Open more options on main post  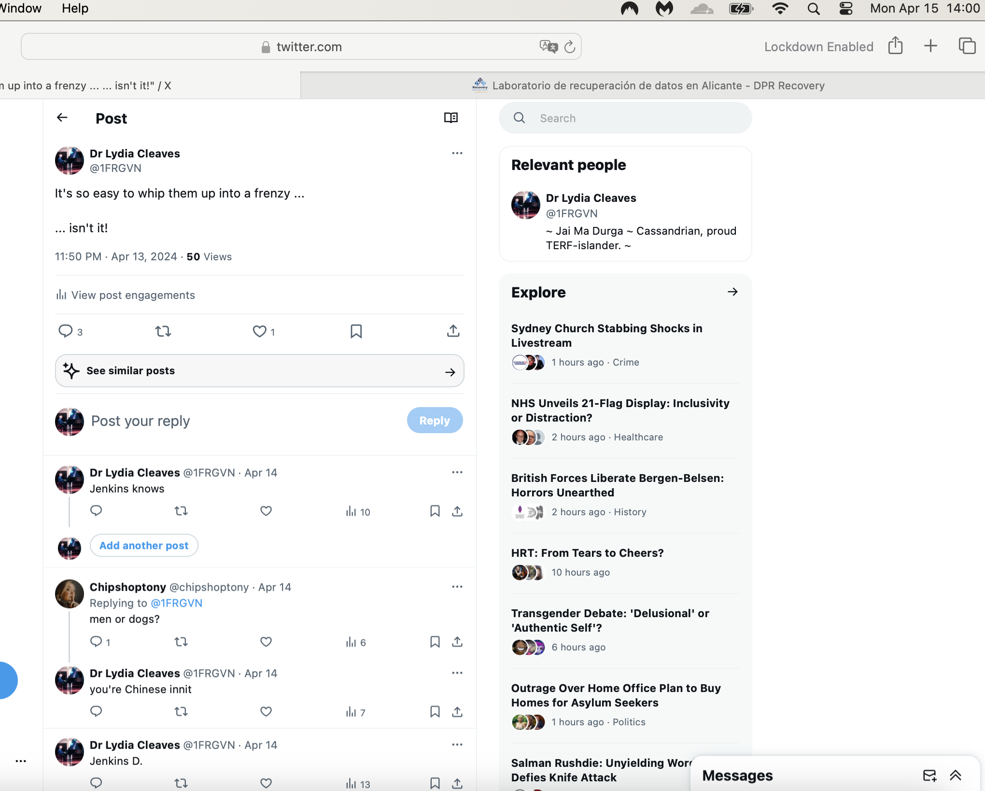click(x=457, y=153)
